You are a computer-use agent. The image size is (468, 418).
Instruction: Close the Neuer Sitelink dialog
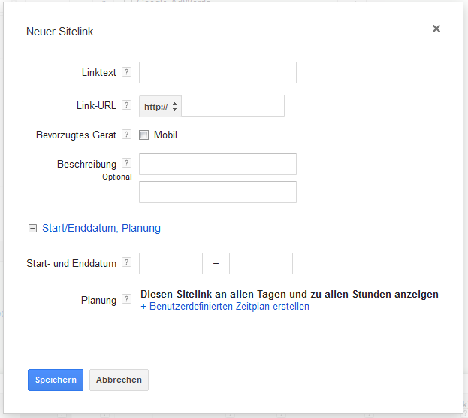[x=436, y=29]
